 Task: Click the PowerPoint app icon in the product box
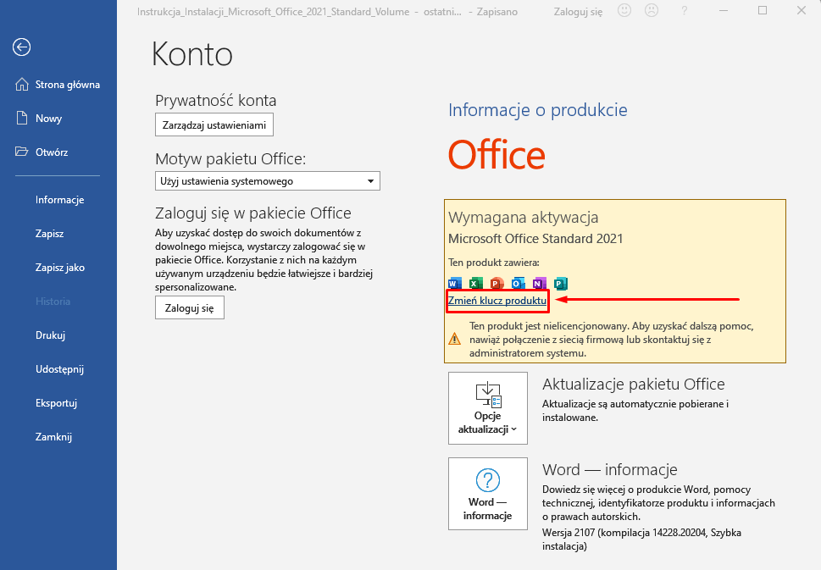coord(496,284)
